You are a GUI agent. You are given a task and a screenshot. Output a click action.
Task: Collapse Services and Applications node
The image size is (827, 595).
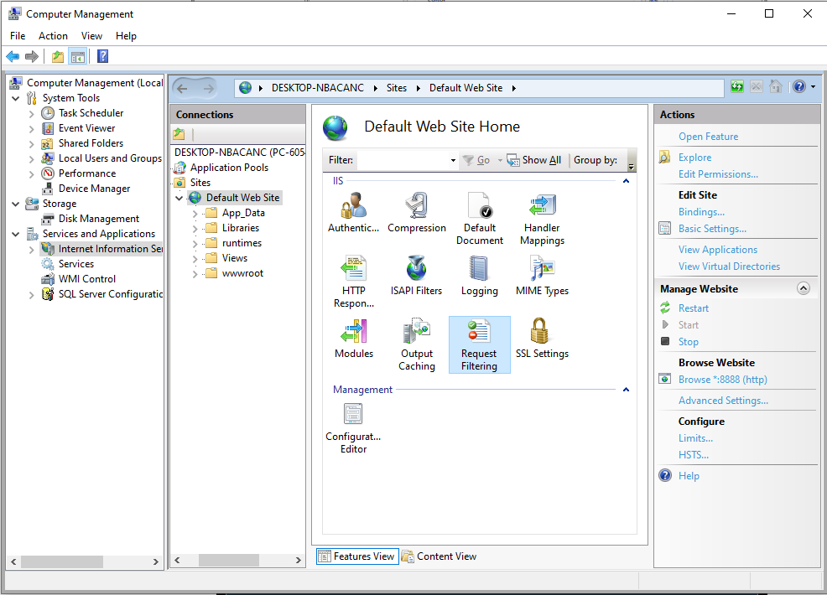click(x=16, y=234)
